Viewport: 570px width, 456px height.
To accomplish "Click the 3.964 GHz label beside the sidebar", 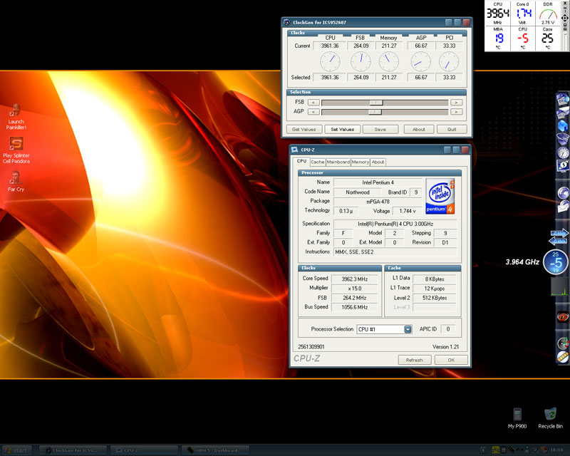I will click(522, 261).
